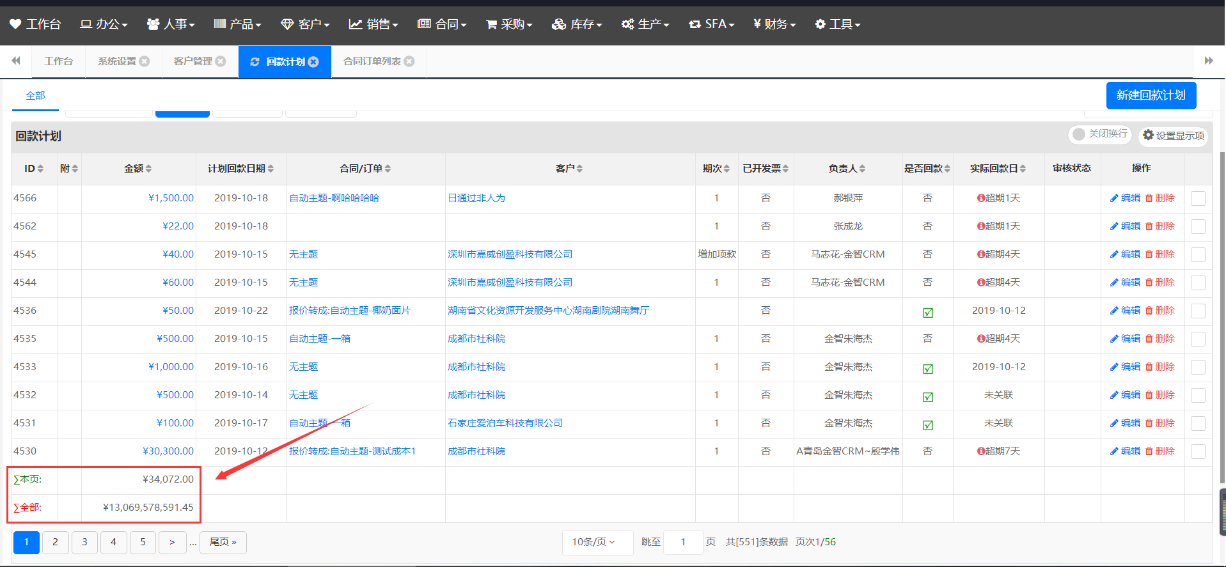Open the 销售 menu

coord(373,24)
